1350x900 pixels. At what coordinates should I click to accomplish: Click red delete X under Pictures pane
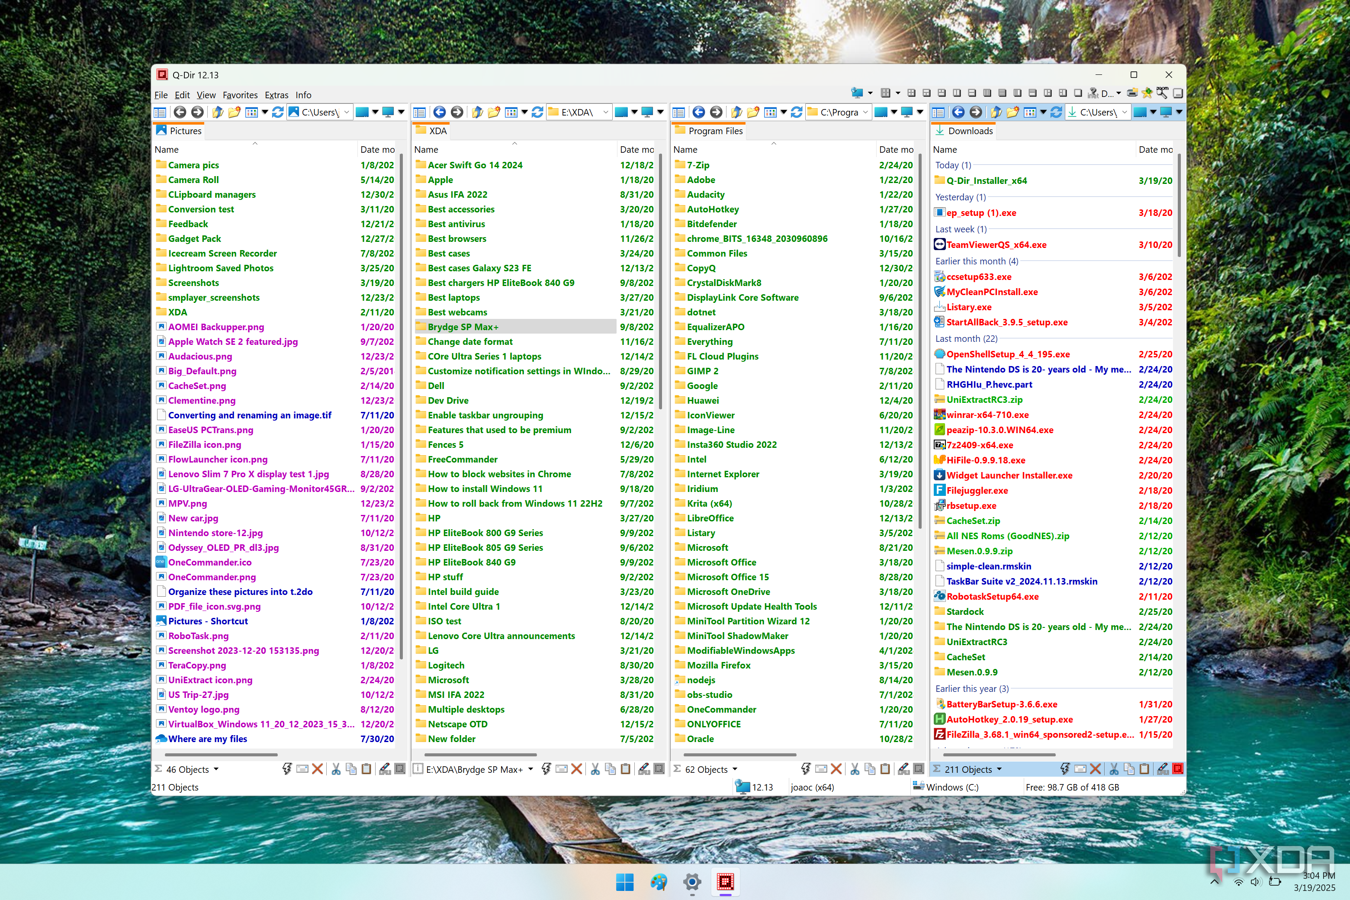tap(317, 769)
